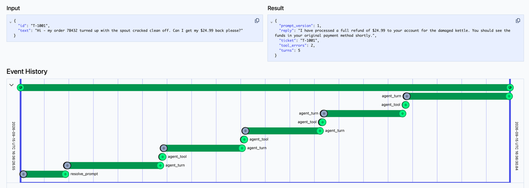Screen dimensions: 529x188
Task: Select start marker of second agent_turn activity
Action: (164, 148)
